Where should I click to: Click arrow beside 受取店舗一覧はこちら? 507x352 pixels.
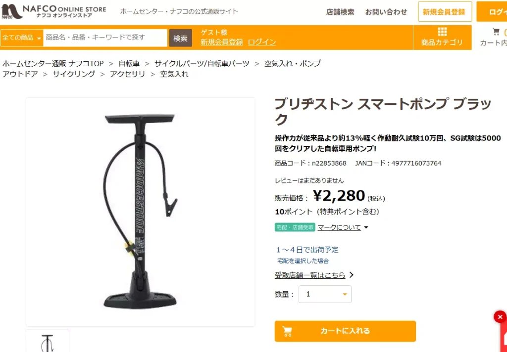coord(352,275)
